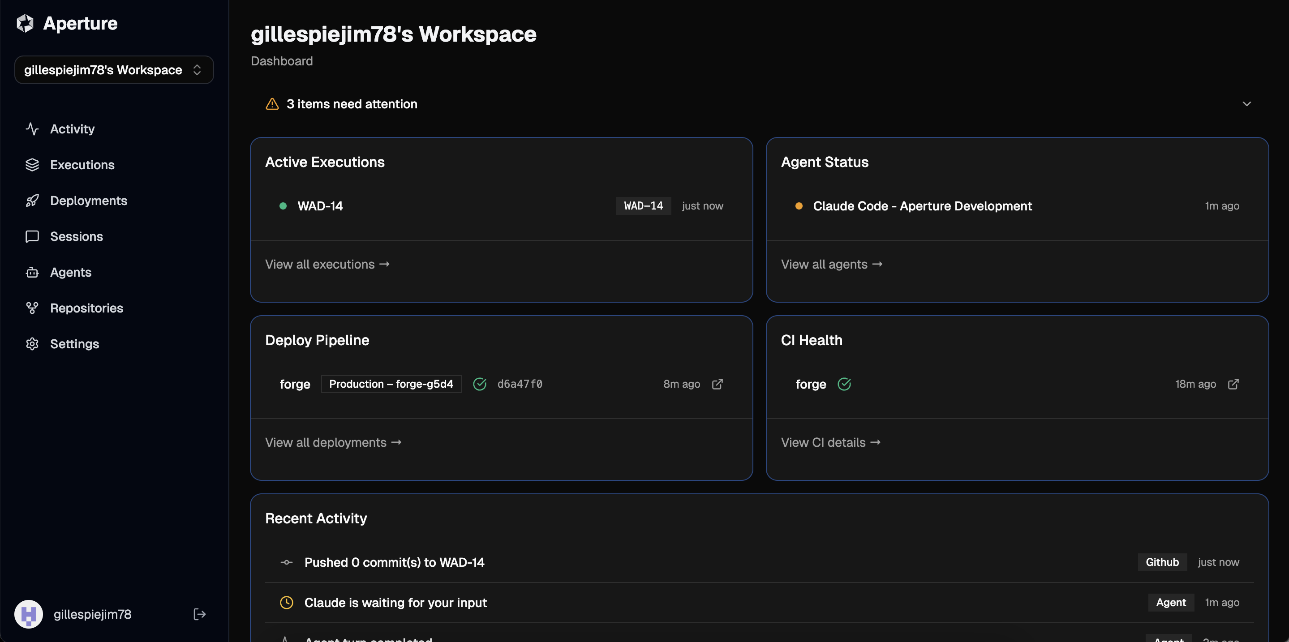
Task: Open Deployments via the rocket icon
Action: coord(33,201)
